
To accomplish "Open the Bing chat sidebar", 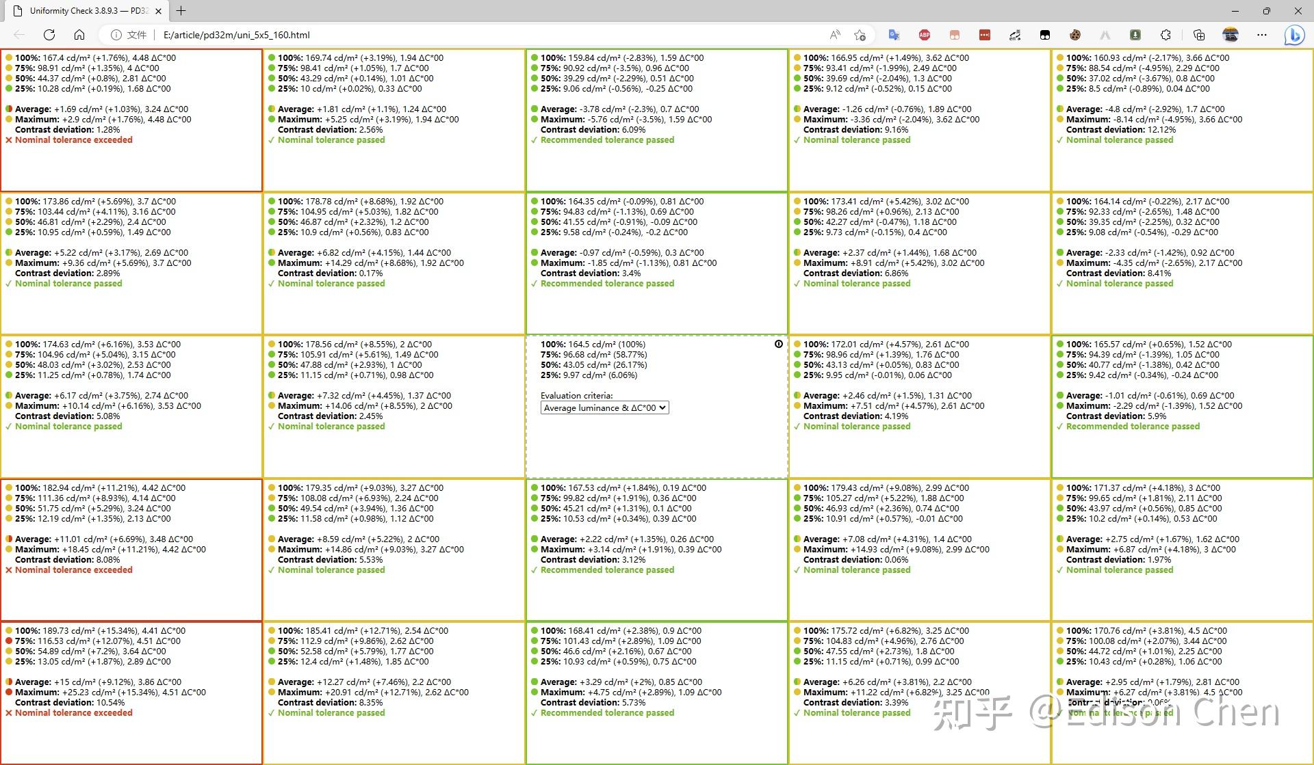I will tap(1293, 35).
